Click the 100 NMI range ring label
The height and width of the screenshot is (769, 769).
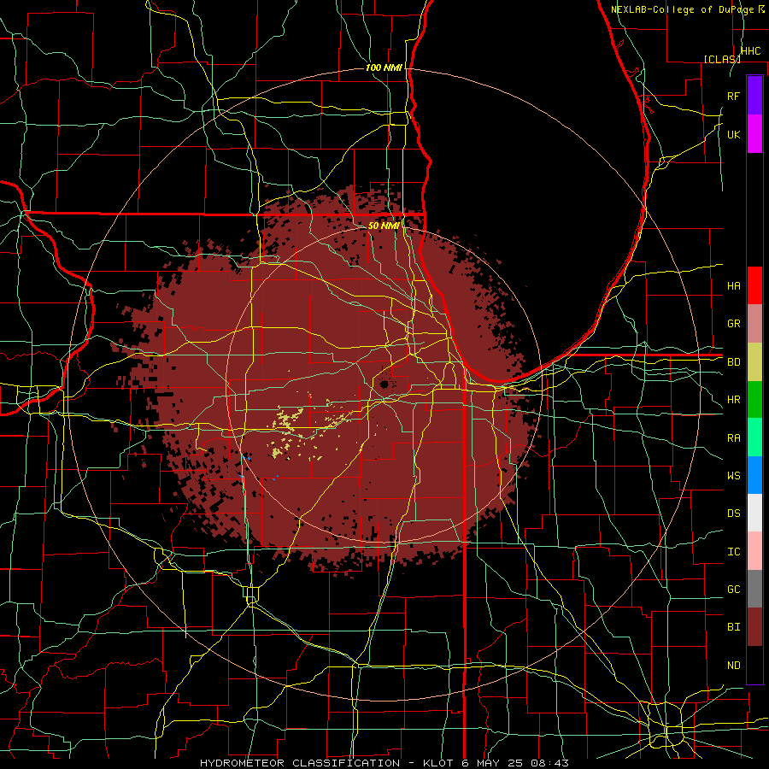[384, 68]
